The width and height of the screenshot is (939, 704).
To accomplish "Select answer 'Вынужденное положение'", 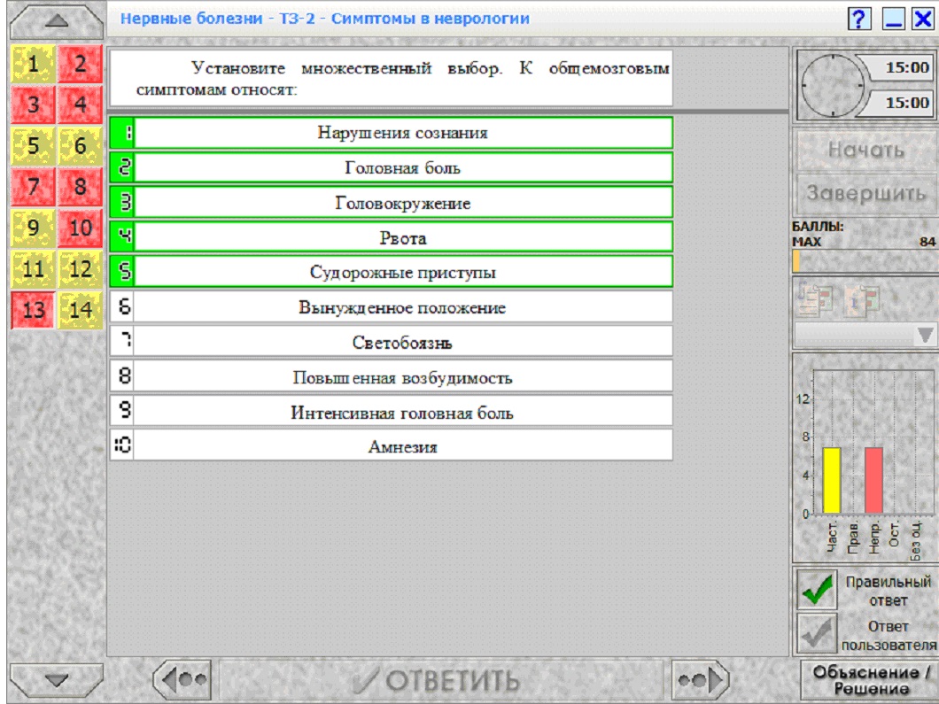I will pos(391,307).
